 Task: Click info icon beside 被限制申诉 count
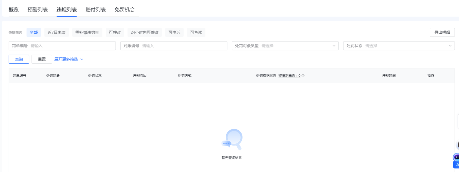303,76
